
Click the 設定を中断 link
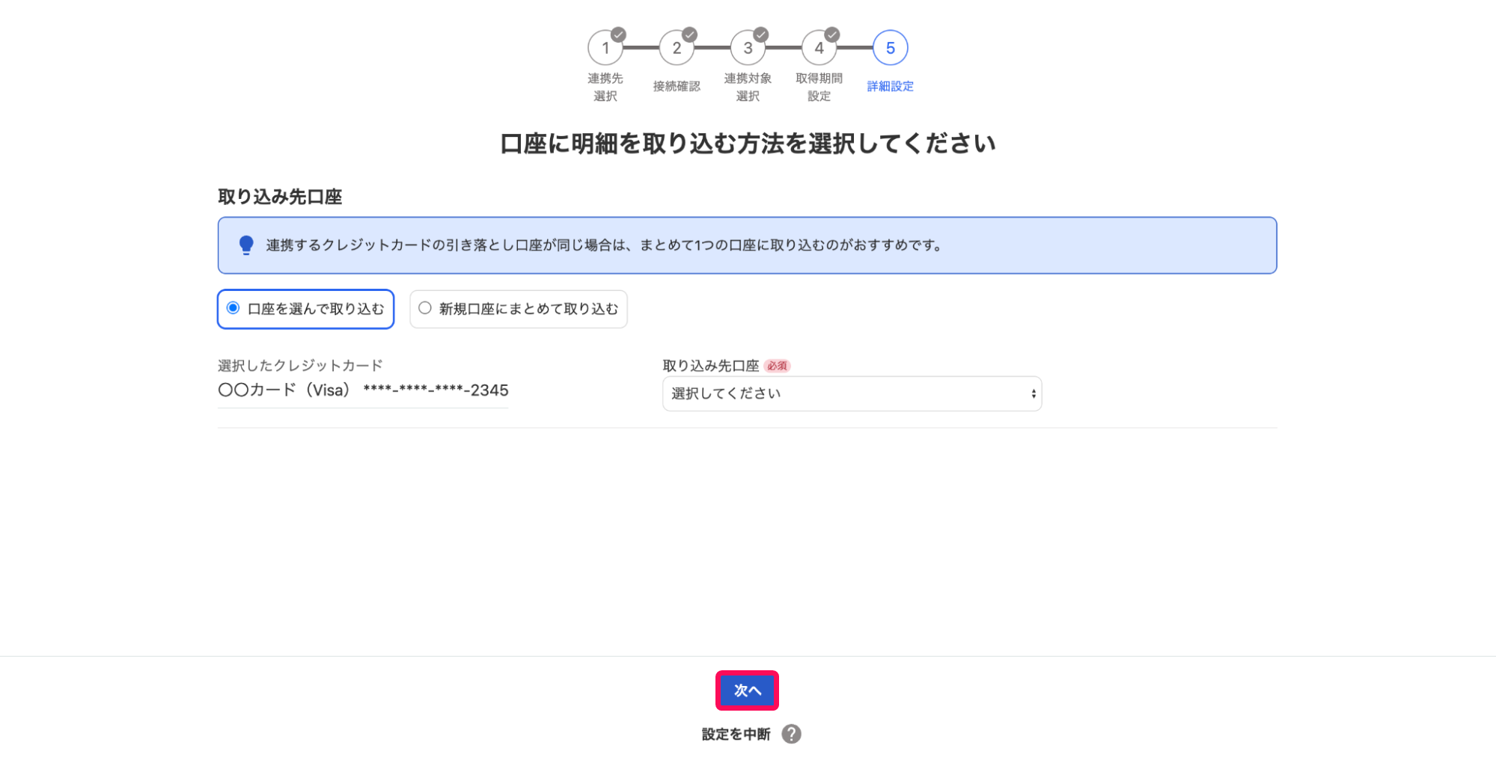[736, 735]
